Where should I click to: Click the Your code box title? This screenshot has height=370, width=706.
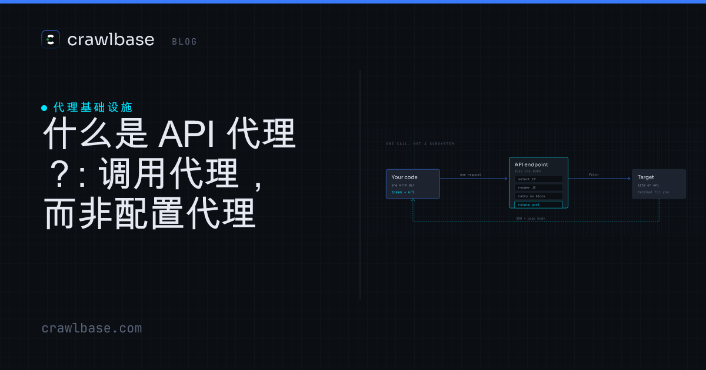(404, 177)
